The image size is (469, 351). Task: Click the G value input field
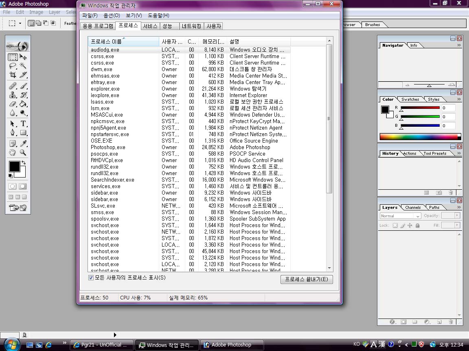coord(448,117)
